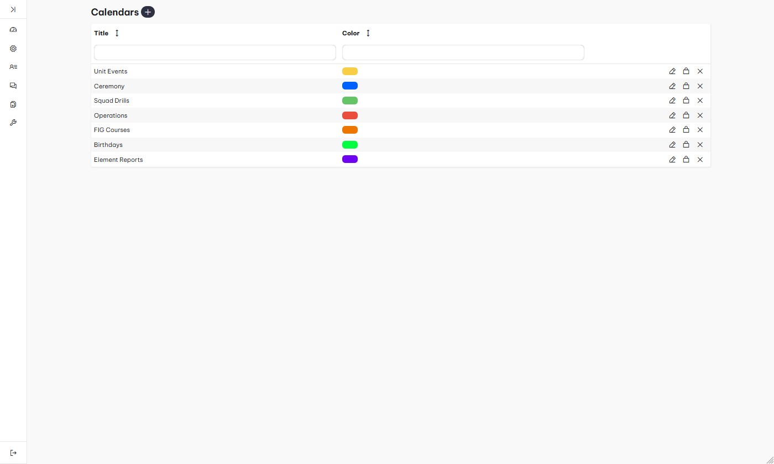774x464 pixels.
Task: Expand the collapsed sidebar menu
Action: [x=13, y=9]
